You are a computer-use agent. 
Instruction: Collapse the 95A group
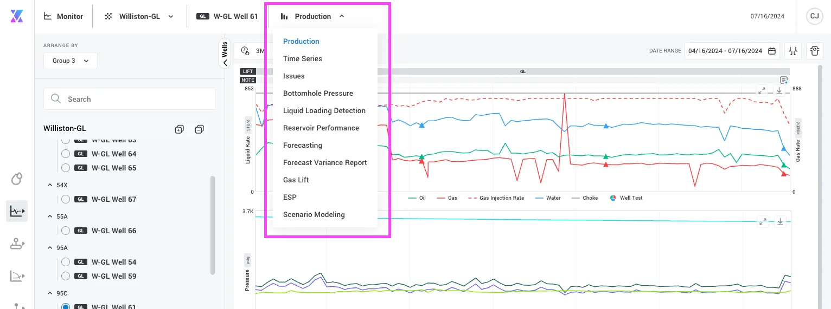tap(50, 248)
